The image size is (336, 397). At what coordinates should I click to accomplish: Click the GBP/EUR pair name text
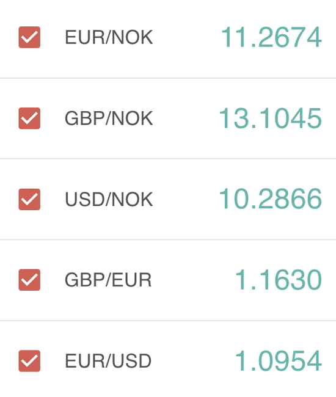pyautogui.click(x=108, y=280)
